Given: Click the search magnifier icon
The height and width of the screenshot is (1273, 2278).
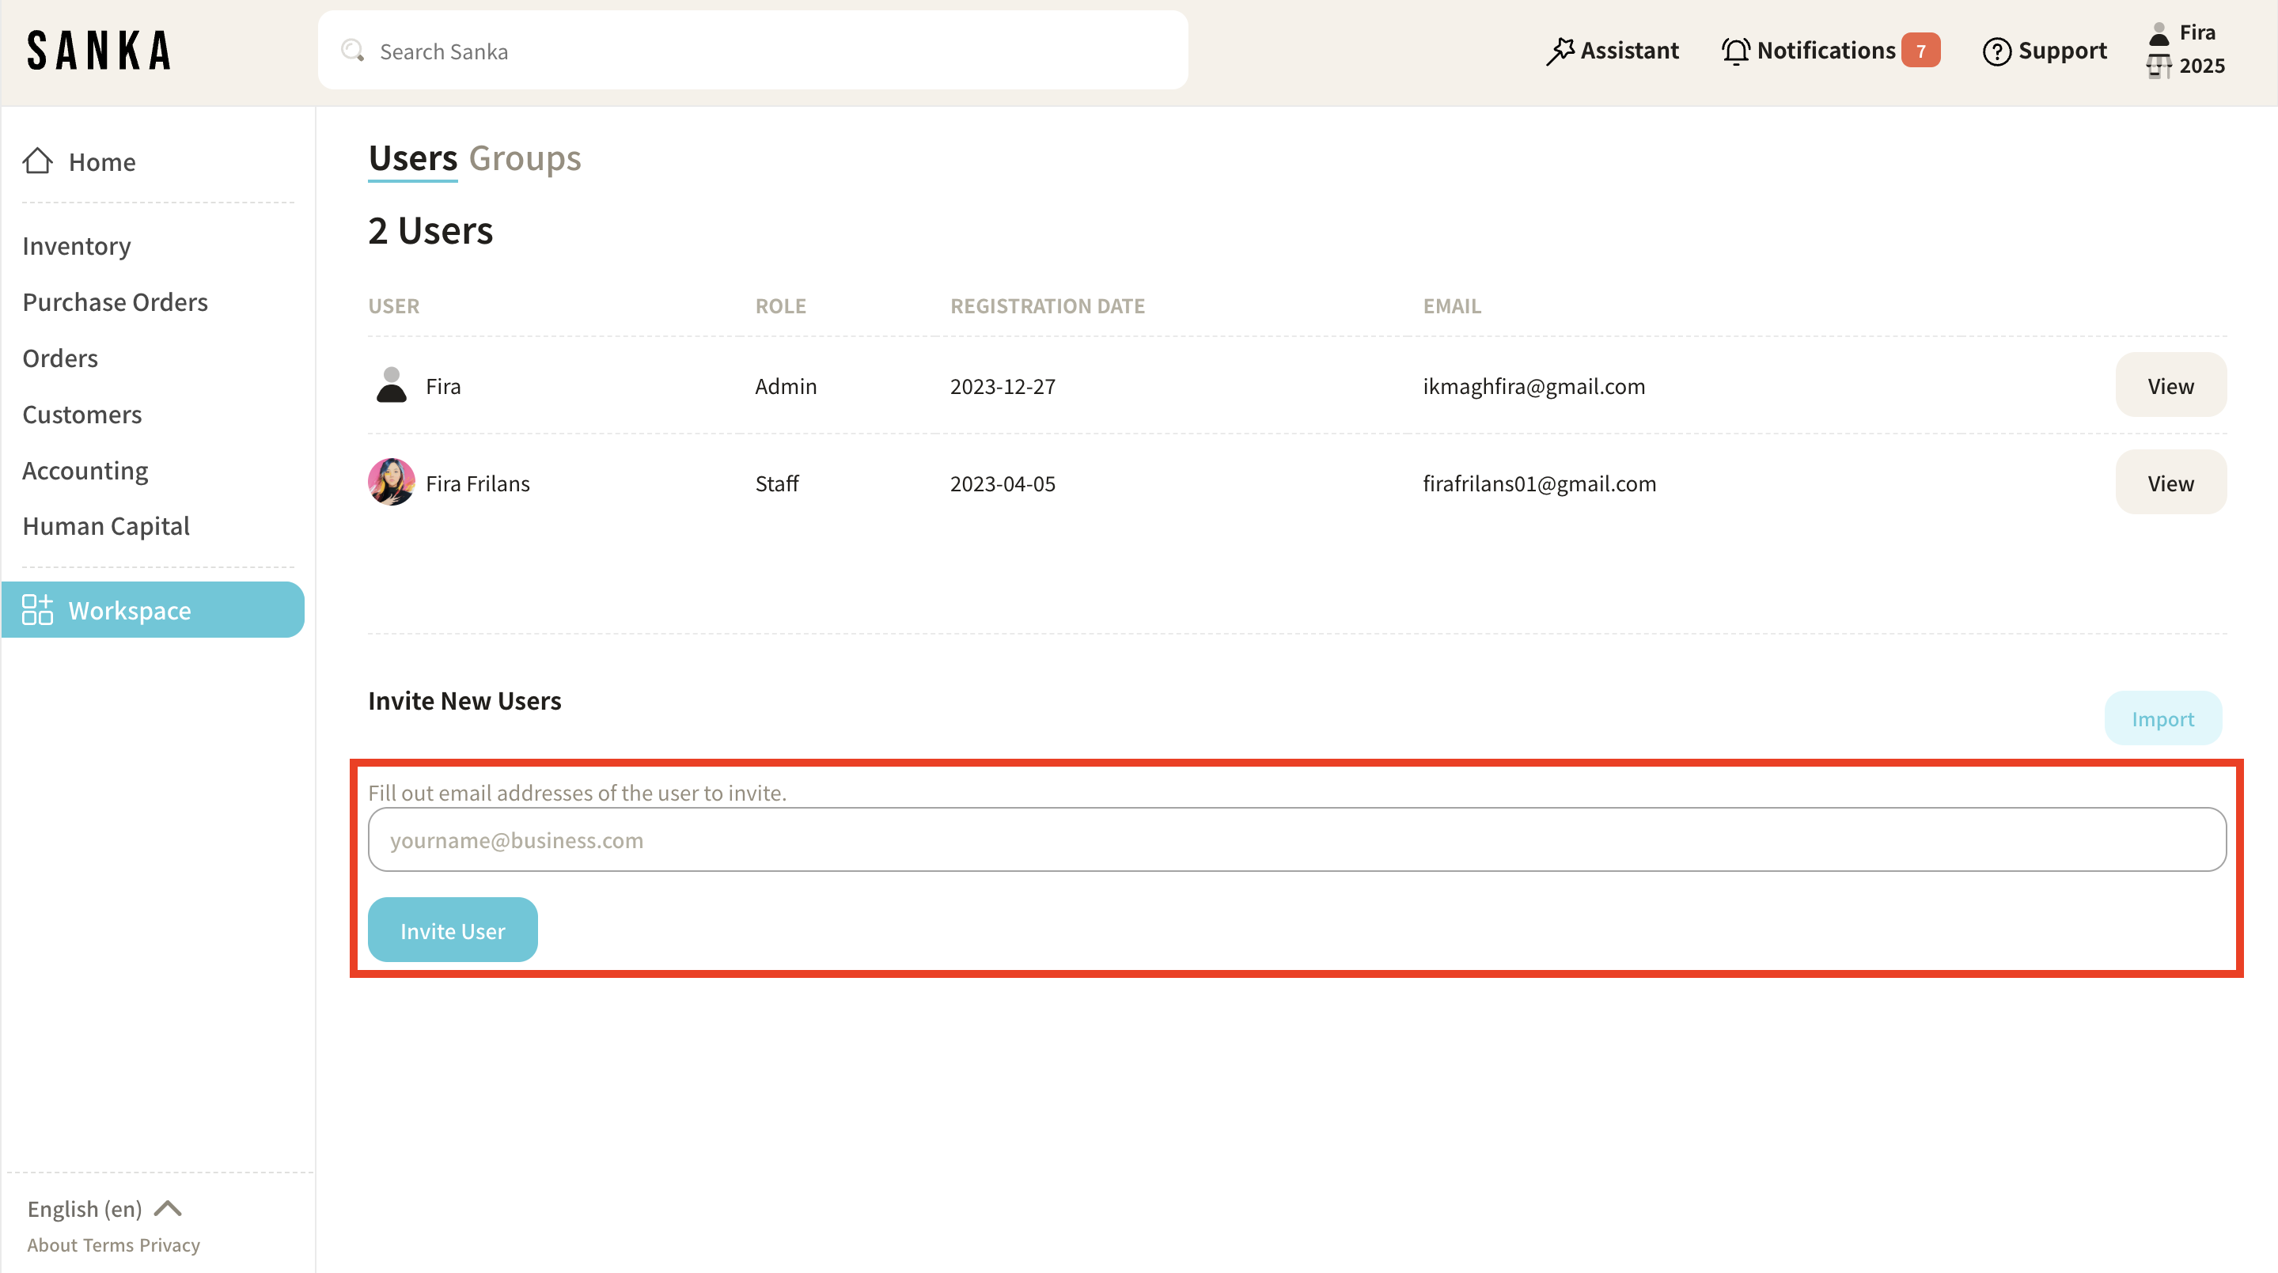Looking at the screenshot, I should [x=353, y=51].
